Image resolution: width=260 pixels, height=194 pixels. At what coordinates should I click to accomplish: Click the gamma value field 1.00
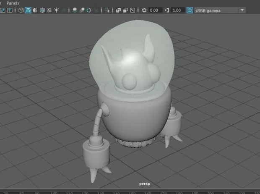coord(177,10)
